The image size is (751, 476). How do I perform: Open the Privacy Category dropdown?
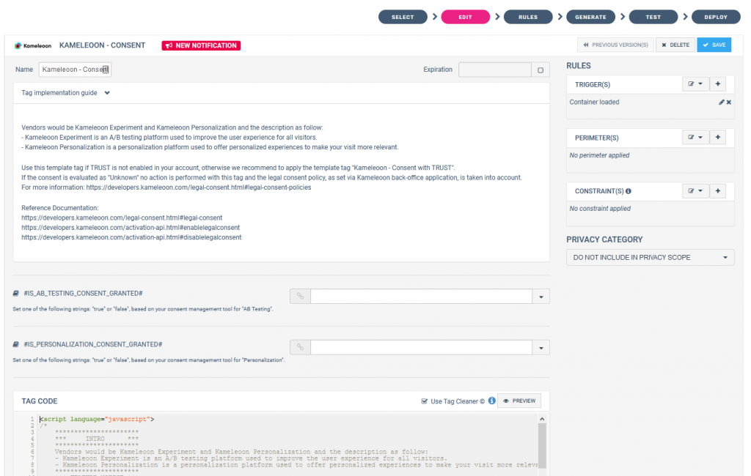coord(650,257)
